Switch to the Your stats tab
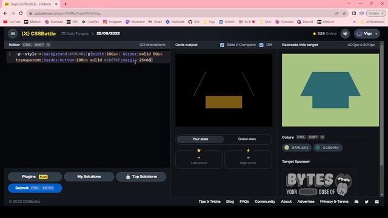The image size is (388, 218). [200, 139]
